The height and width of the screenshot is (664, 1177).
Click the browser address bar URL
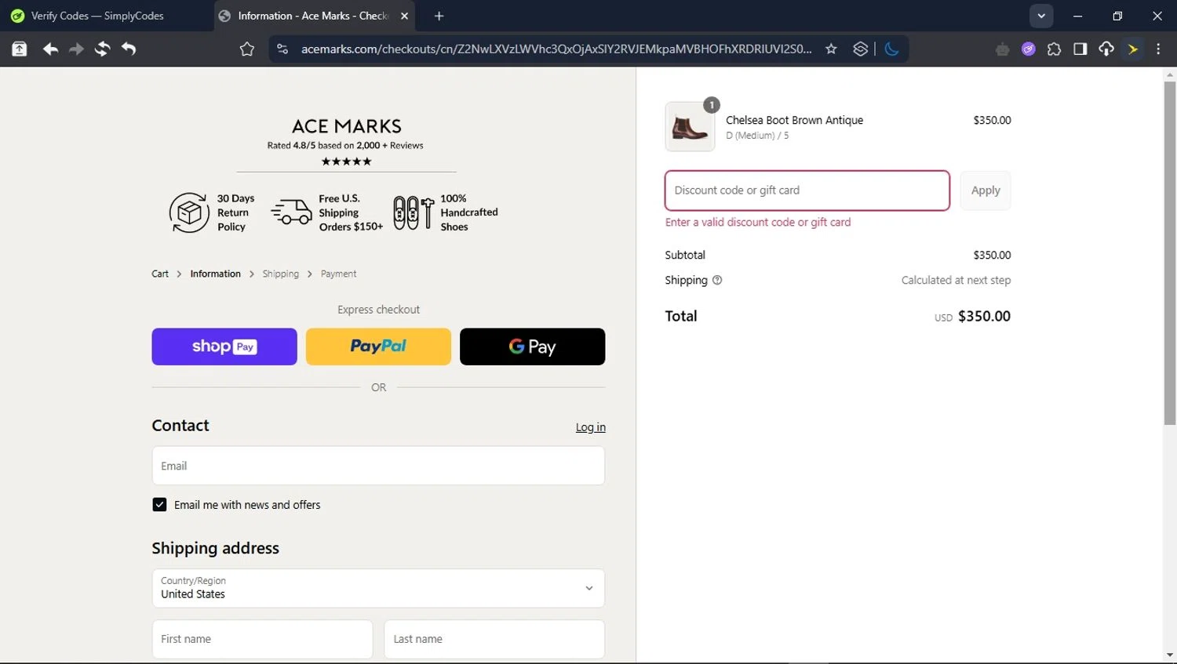click(556, 49)
